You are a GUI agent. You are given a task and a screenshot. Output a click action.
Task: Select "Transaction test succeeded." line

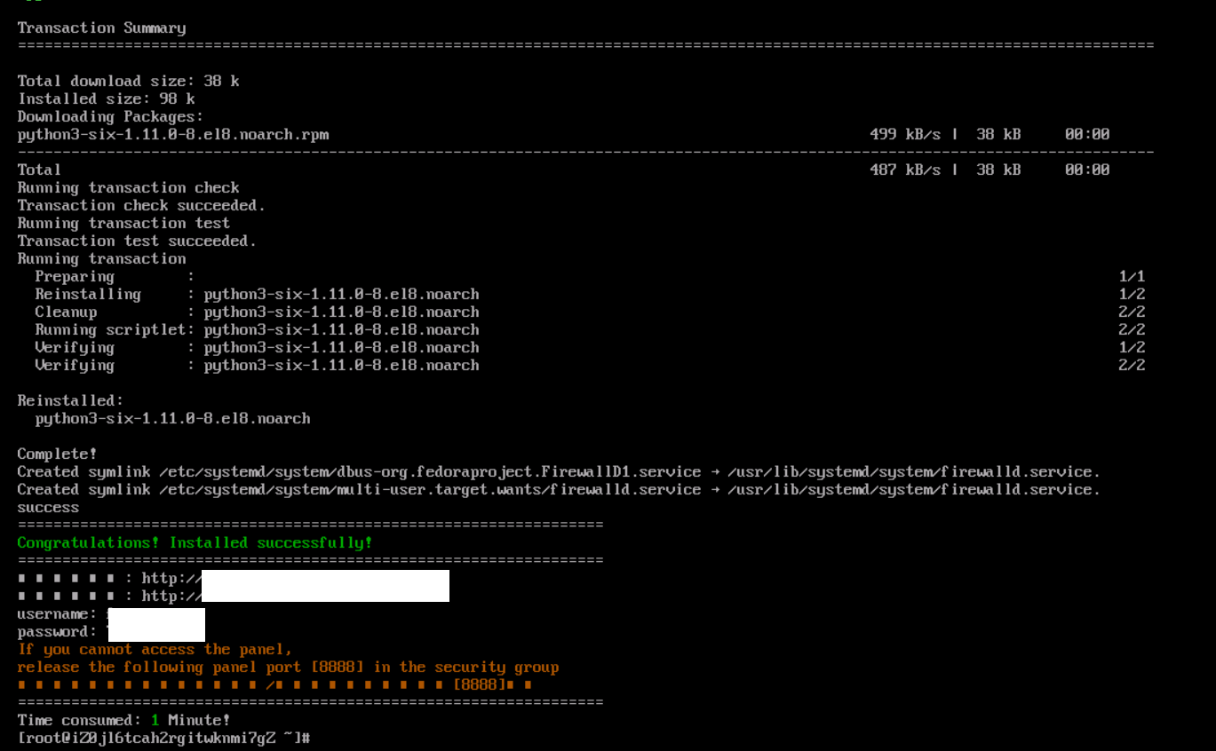pyautogui.click(x=137, y=241)
